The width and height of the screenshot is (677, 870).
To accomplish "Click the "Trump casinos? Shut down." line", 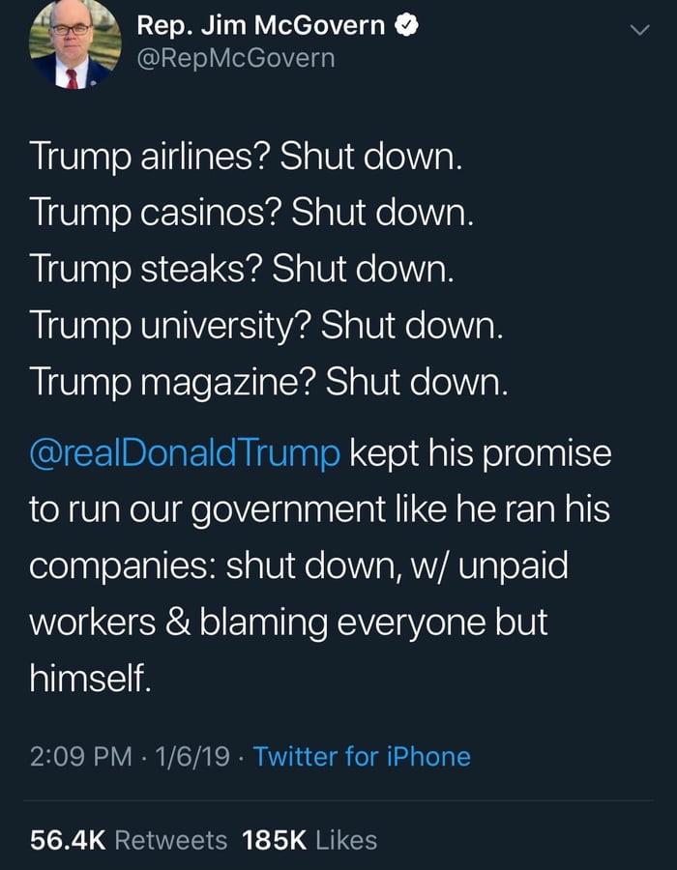I will [x=250, y=213].
